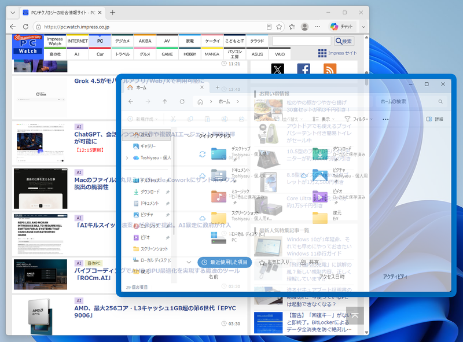Open the AMD EPYC 9006 article link
Viewport: 463px width, 342px height.
click(155, 311)
